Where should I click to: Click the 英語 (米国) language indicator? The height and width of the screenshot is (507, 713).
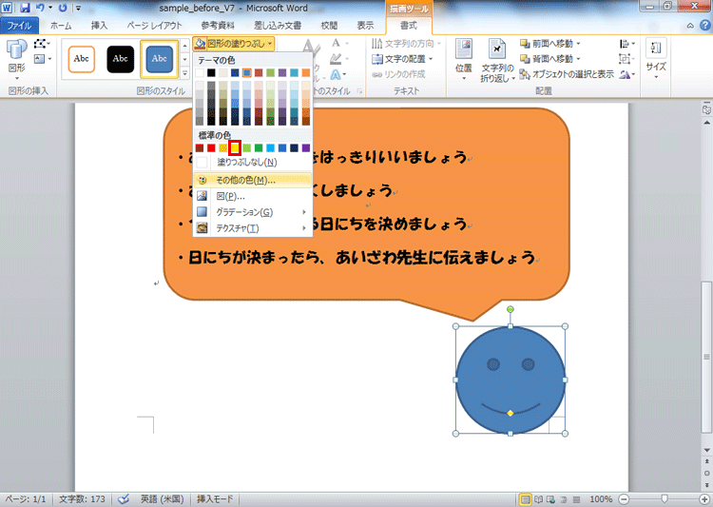162,499
